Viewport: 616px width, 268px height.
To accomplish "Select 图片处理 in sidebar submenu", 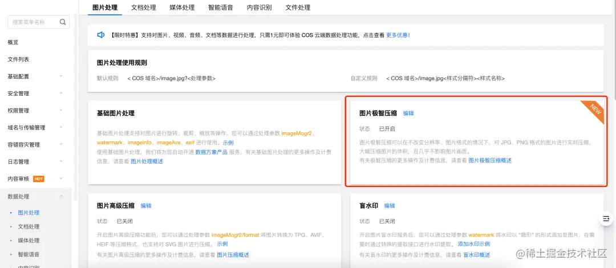I will 29,213.
